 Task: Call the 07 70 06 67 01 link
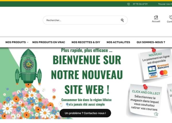140,4
